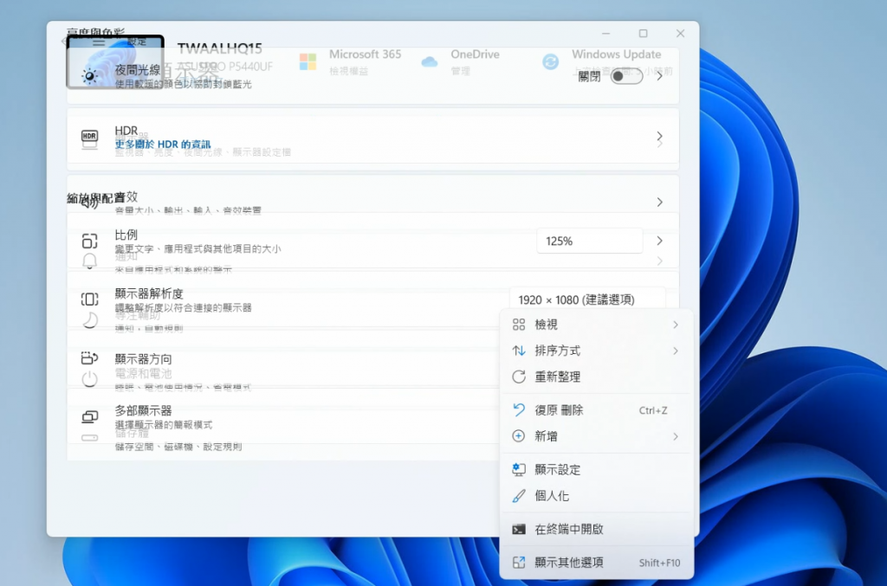Choose 復原 刪除 in the context menu

tap(596, 410)
